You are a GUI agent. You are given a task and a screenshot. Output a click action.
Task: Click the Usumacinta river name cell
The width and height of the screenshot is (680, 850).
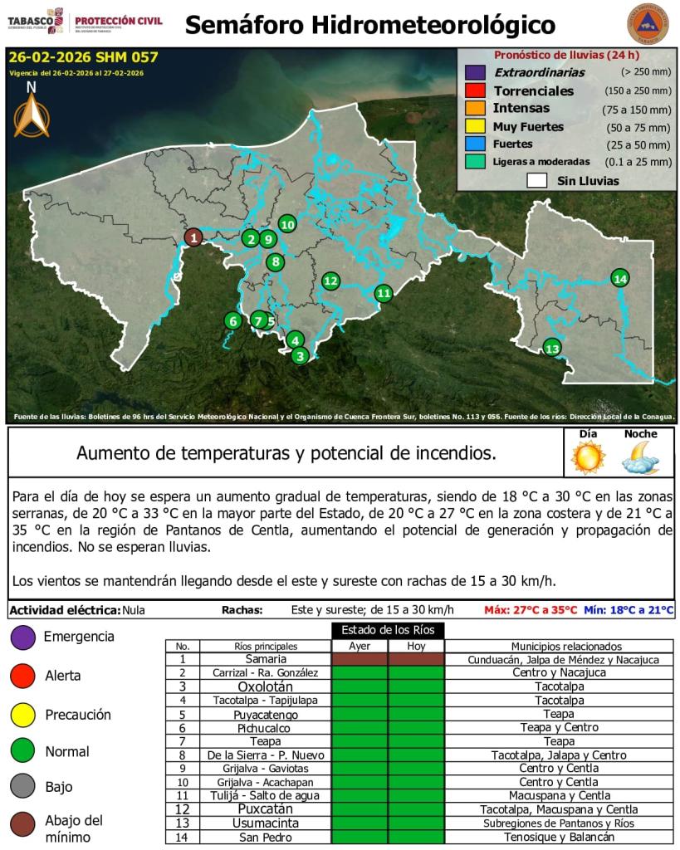point(265,823)
